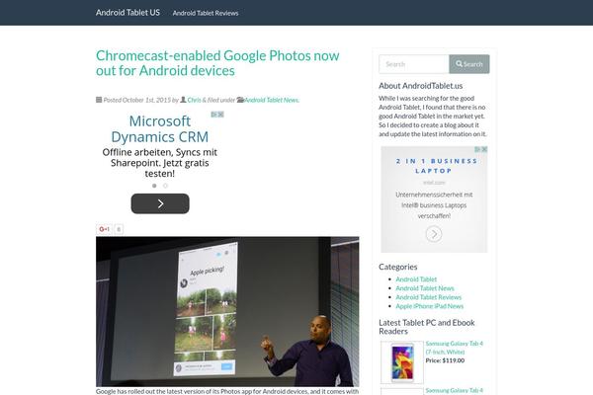
Task: Open author Chris's profile link
Action: [194, 100]
